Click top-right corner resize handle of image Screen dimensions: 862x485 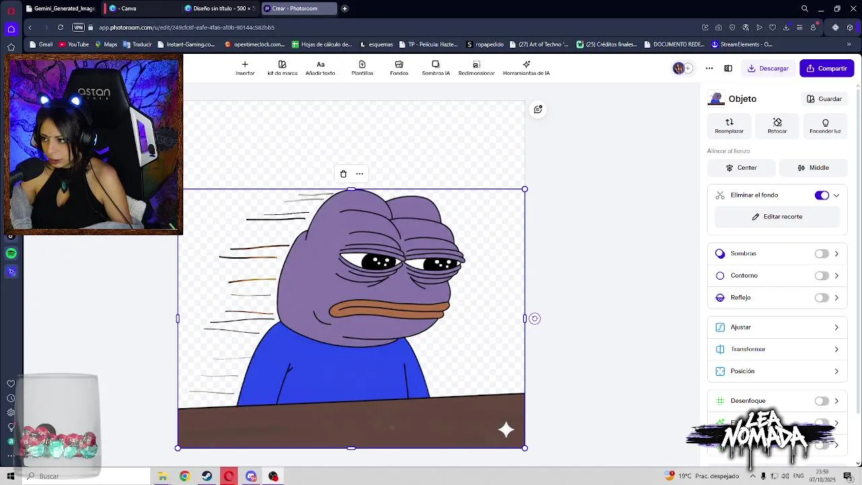[525, 189]
